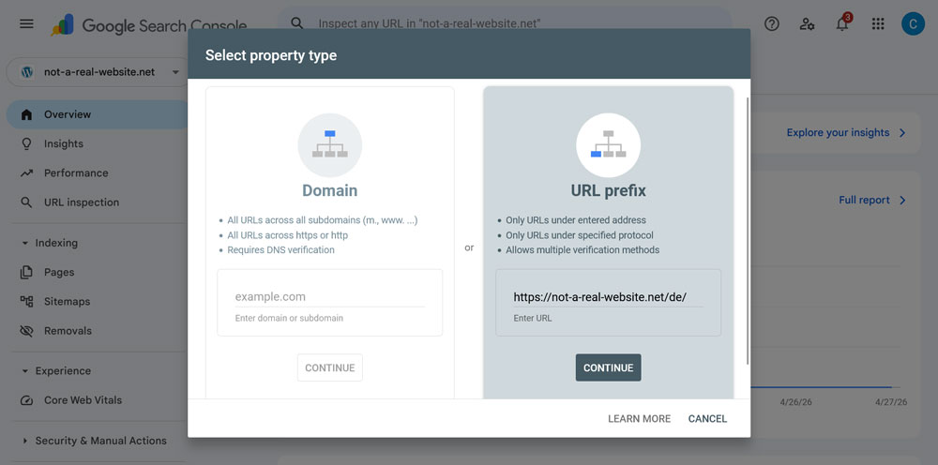Click the search magnifier icon

point(296,23)
